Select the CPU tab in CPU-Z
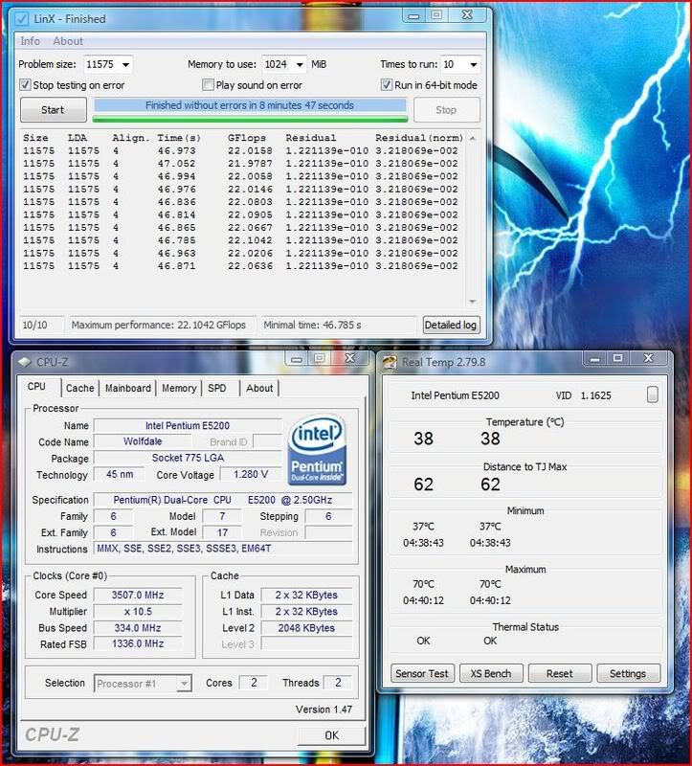 click(36, 387)
